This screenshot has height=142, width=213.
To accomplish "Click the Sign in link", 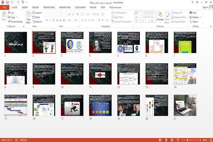I will click(x=205, y=7).
